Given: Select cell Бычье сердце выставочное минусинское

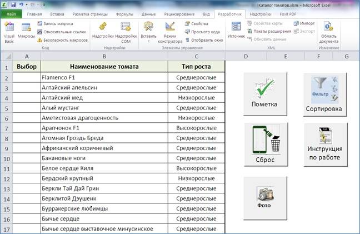Looking at the screenshot, I should click(x=104, y=229).
